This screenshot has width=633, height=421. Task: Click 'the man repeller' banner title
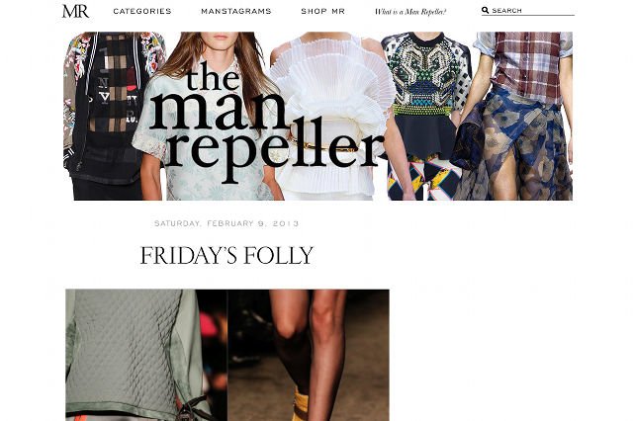(266, 121)
